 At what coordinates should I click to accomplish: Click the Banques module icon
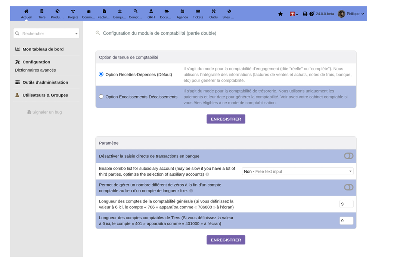click(x=120, y=11)
